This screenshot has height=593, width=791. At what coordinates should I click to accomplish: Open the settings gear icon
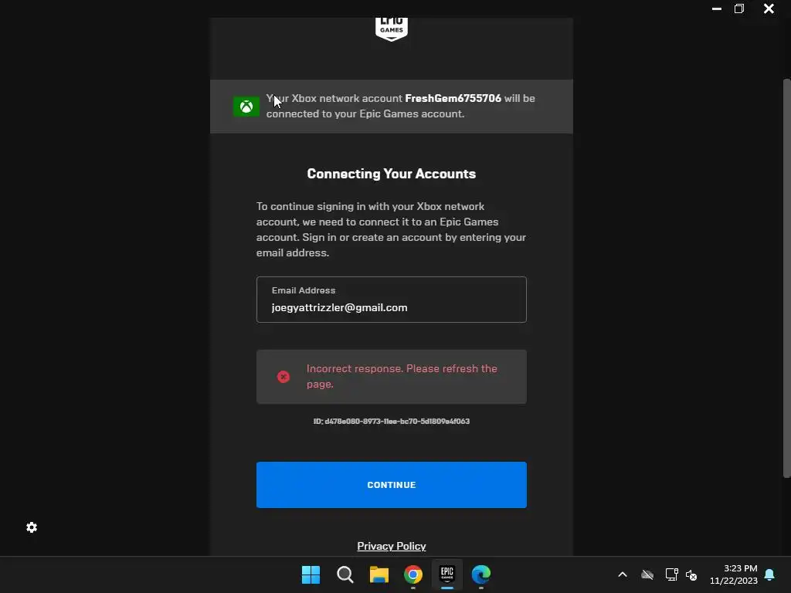click(x=32, y=527)
